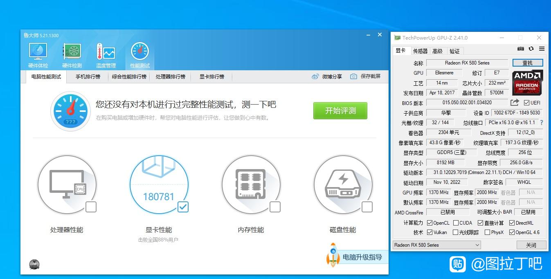The width and height of the screenshot is (551, 279).
Task: Click the green 开始评测 button
Action: [340, 111]
